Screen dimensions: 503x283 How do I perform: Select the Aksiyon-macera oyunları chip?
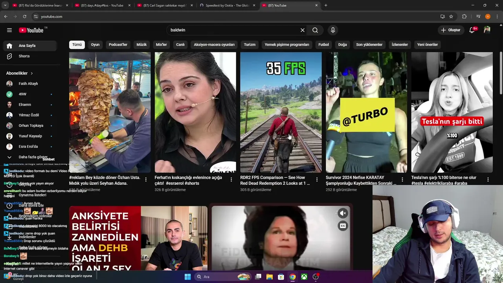[214, 44]
